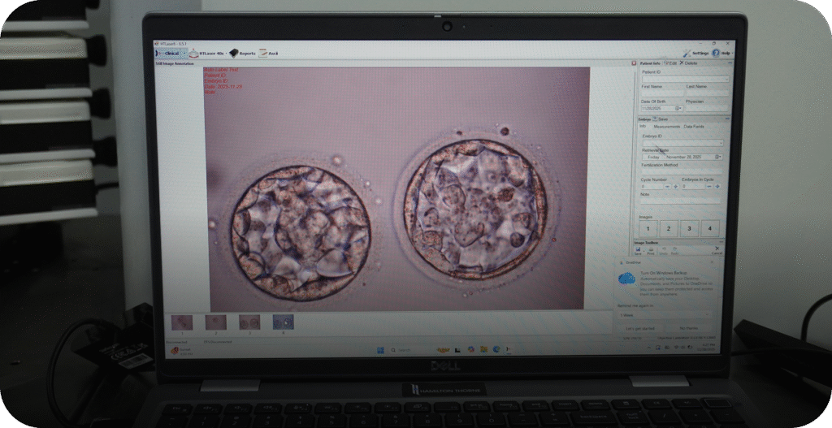This screenshot has width=832, height=428.
Task: Select image slot 2 in Images
Action: pyautogui.click(x=669, y=228)
